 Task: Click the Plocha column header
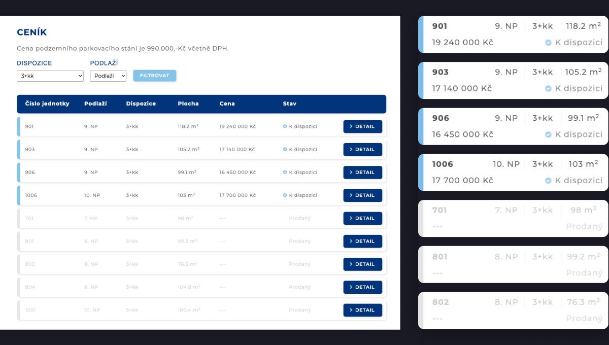pos(188,103)
